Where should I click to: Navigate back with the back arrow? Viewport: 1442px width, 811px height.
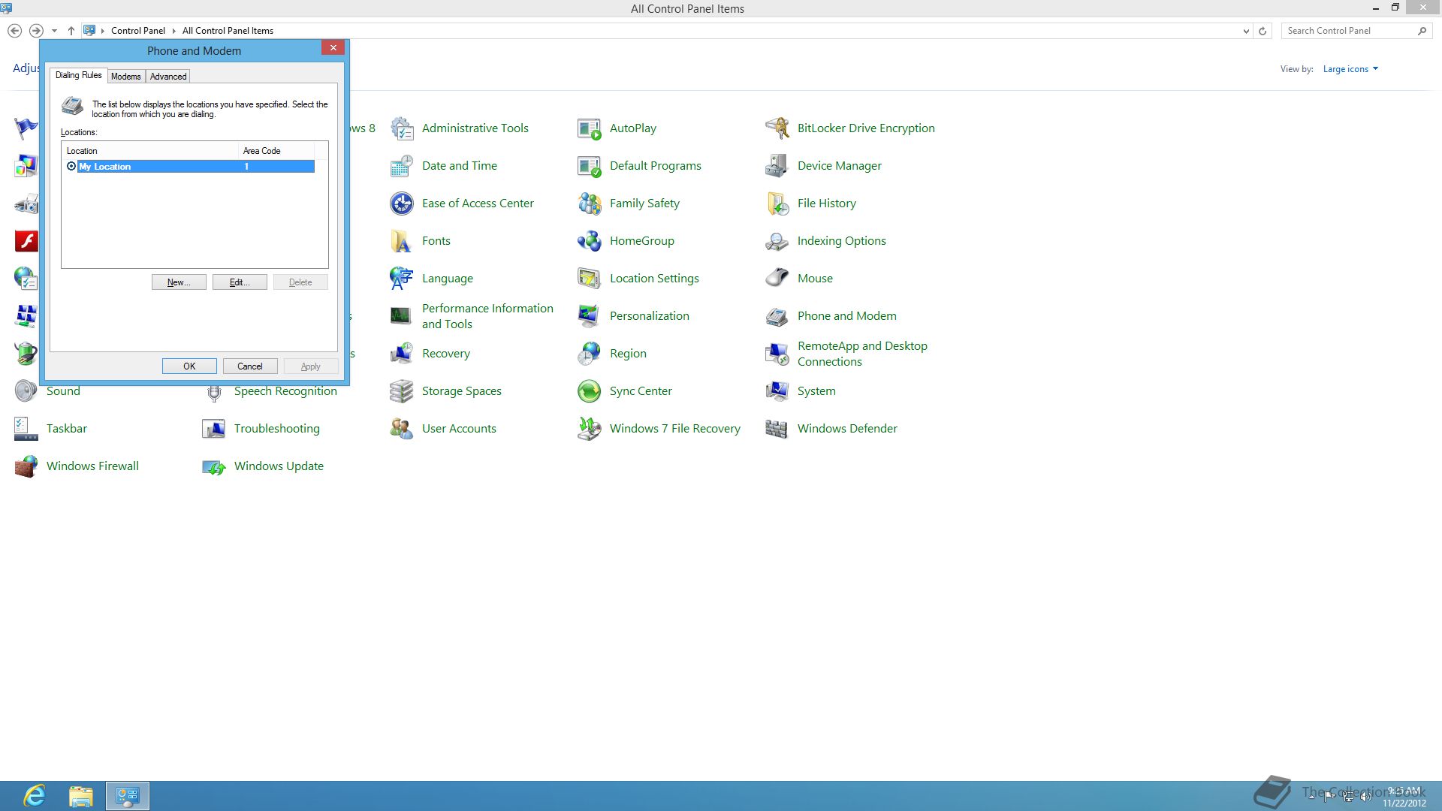point(14,31)
